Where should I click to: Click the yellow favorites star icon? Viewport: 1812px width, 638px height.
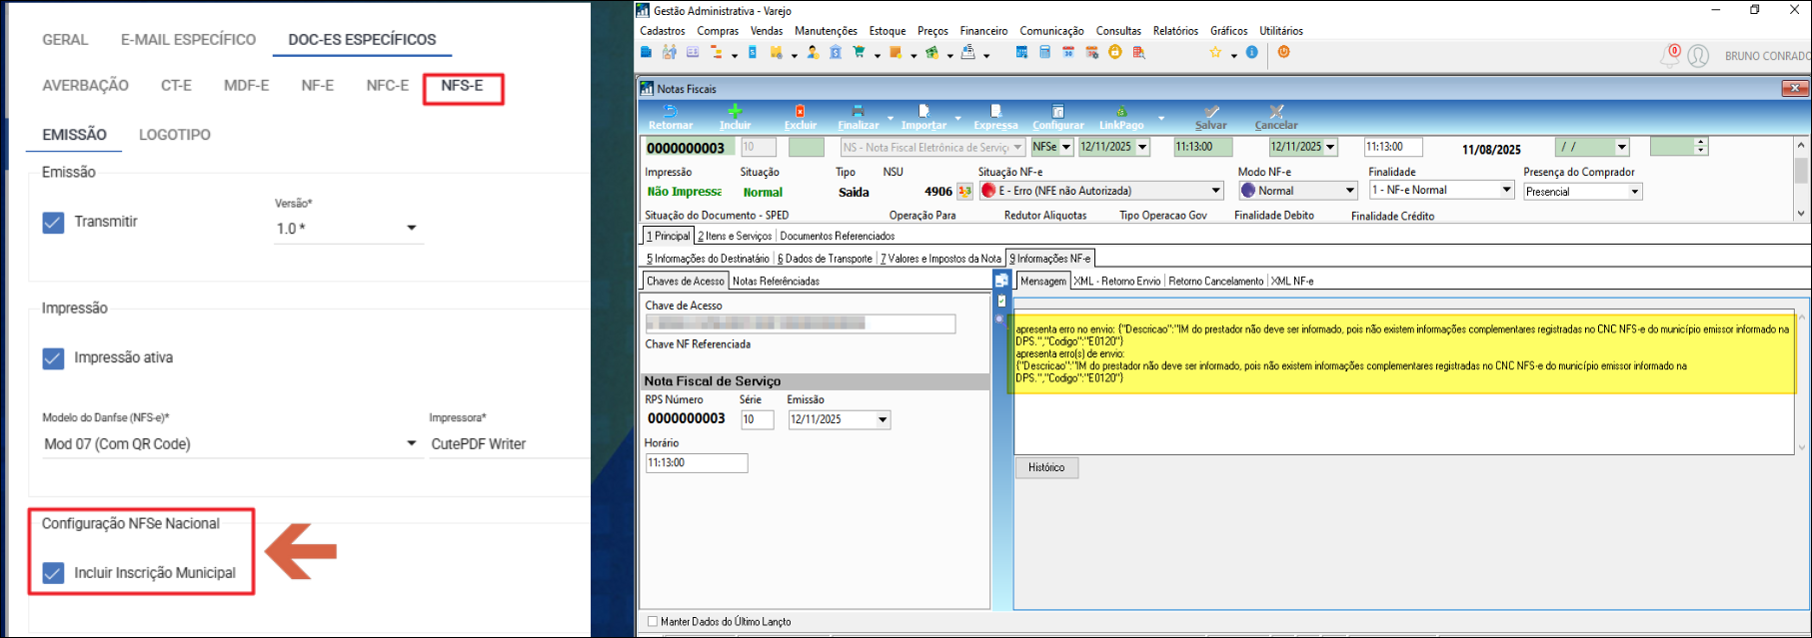(1215, 53)
